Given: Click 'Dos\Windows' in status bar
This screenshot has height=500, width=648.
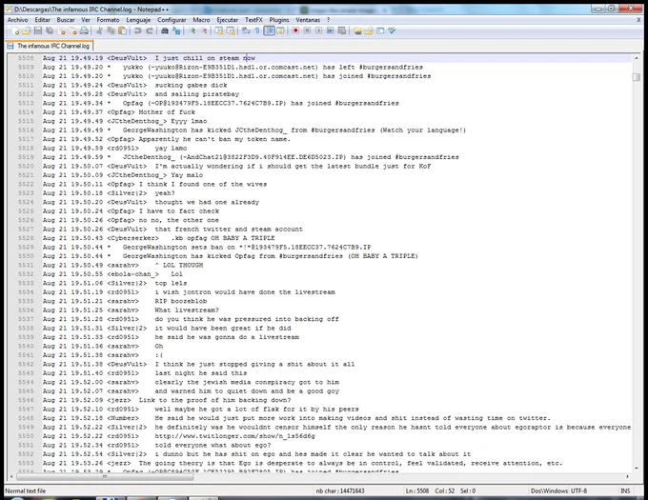Looking at the screenshot, I should click(x=549, y=490).
